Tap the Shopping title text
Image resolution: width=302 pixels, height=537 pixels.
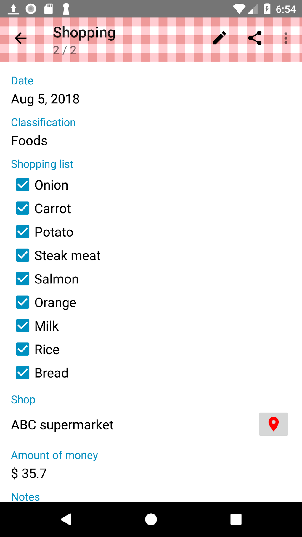click(84, 33)
